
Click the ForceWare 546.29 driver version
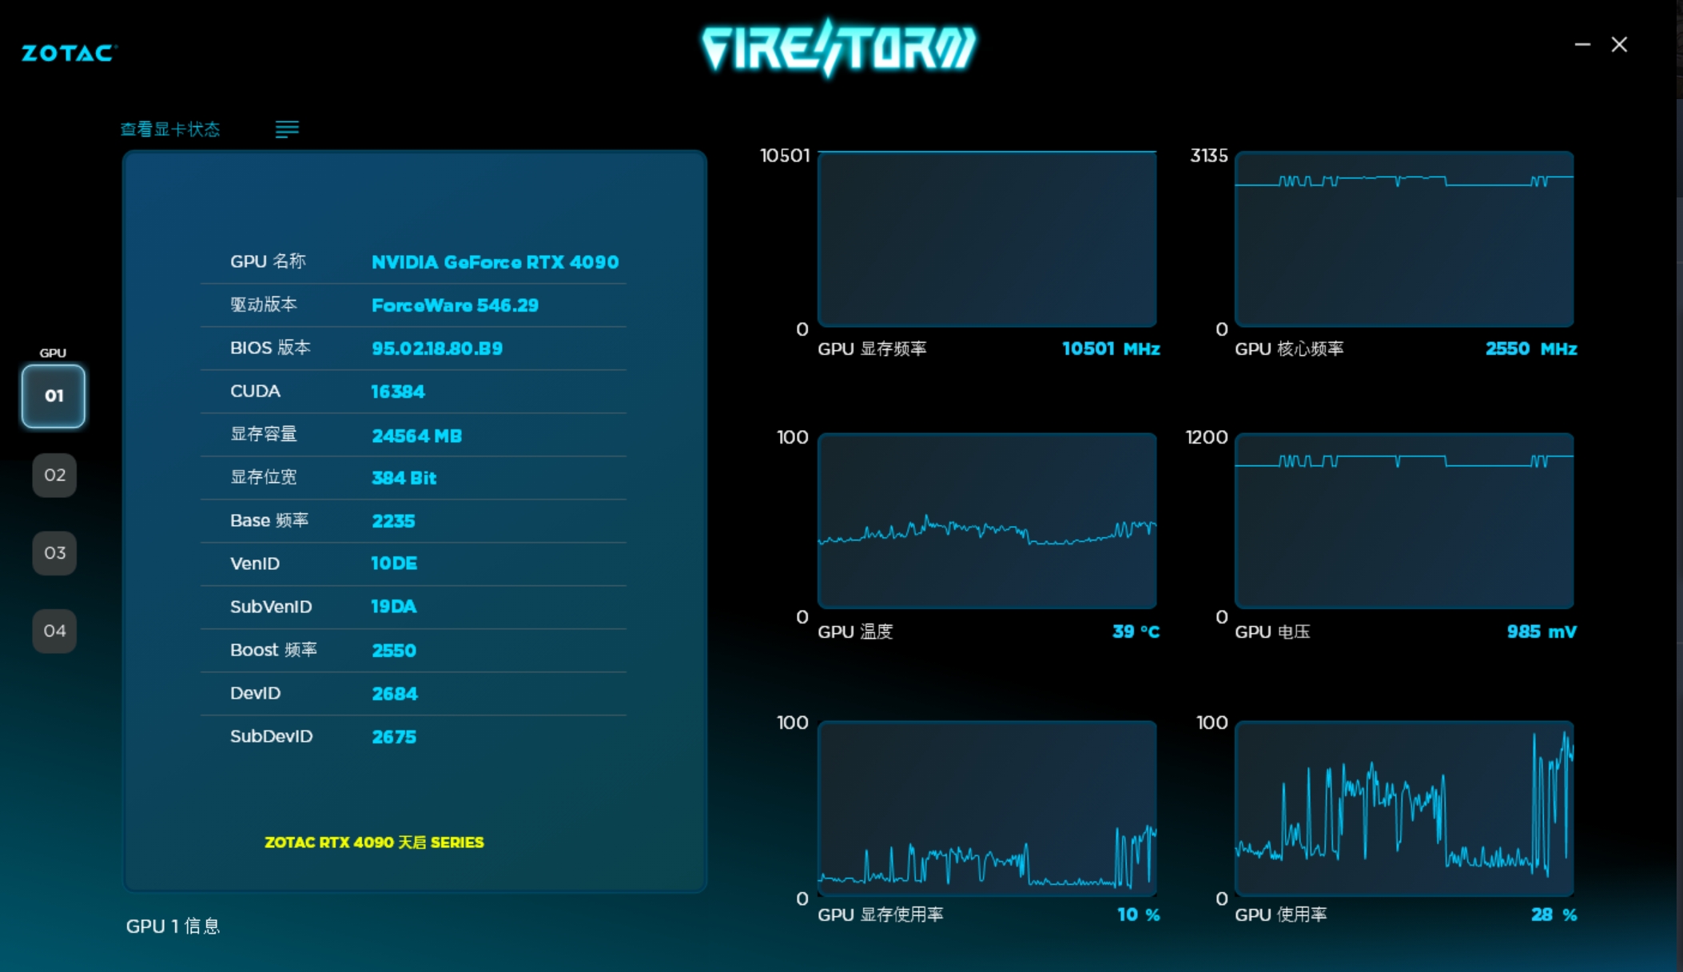pyautogui.click(x=455, y=305)
